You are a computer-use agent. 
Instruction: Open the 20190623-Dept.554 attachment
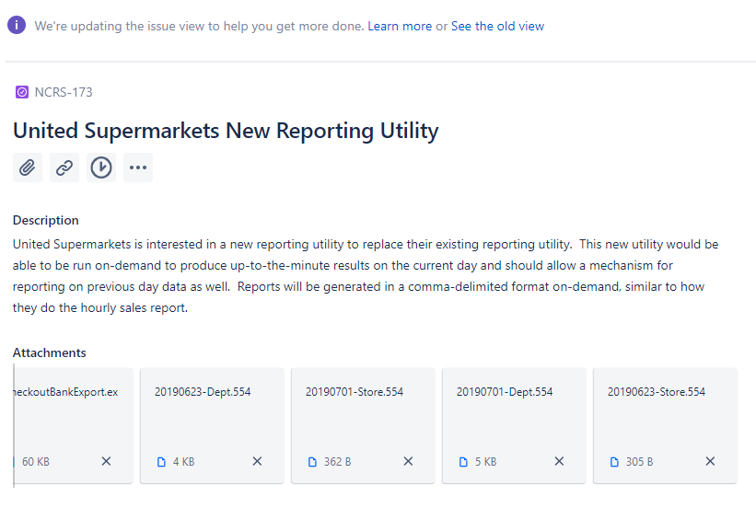[212, 425]
